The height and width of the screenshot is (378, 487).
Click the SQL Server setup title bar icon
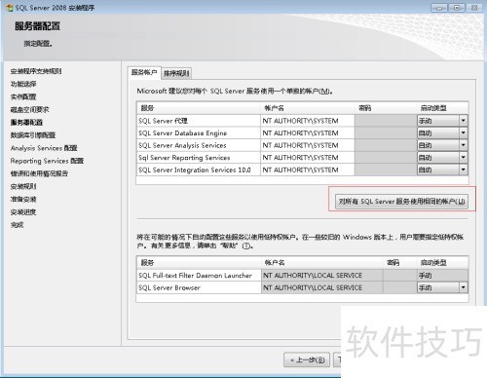coord(10,7)
